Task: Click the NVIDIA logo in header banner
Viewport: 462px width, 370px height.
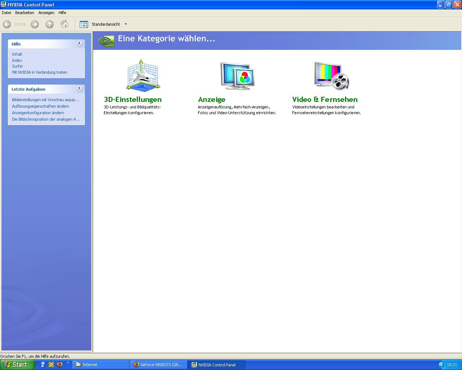Action: pyautogui.click(x=106, y=40)
